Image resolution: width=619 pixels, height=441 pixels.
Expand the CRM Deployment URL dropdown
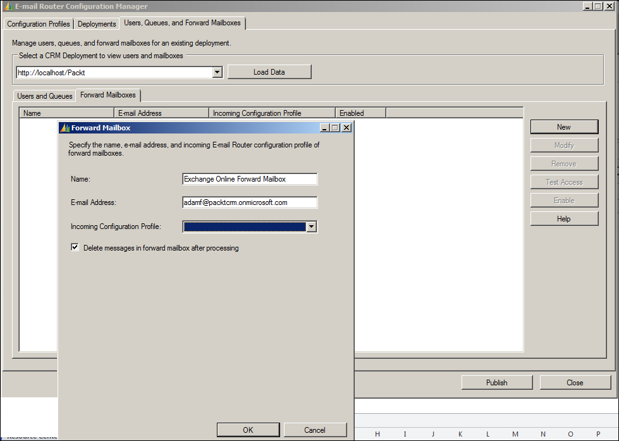(x=217, y=72)
